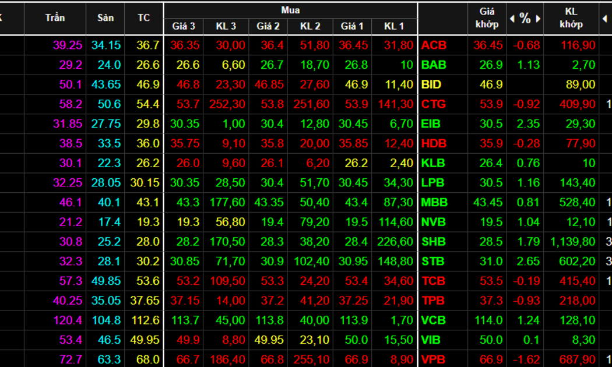Click NVB bid volume 114,60

[x=396, y=222]
